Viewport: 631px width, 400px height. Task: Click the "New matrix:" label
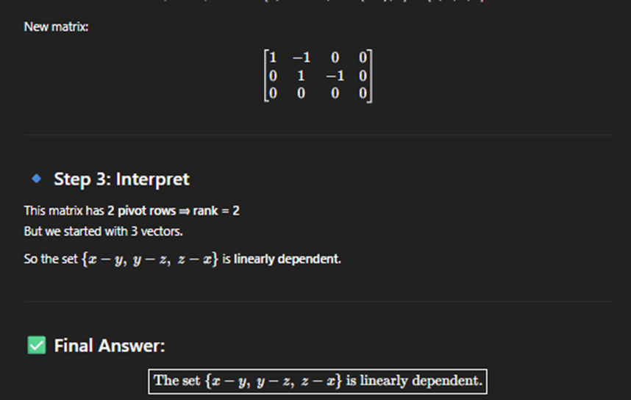click(x=57, y=27)
